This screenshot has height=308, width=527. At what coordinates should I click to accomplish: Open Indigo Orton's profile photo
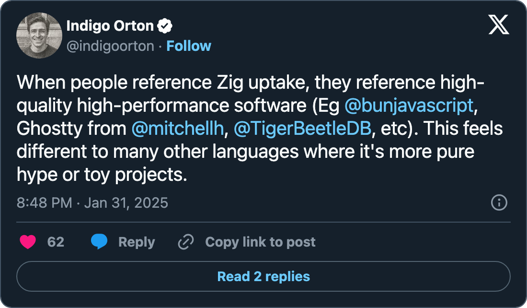click(39, 36)
